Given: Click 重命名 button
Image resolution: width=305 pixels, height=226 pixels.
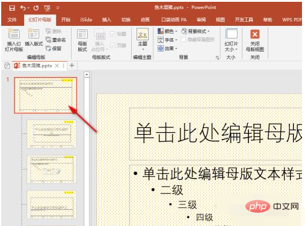Looking at the screenshot, I should click(x=55, y=40).
